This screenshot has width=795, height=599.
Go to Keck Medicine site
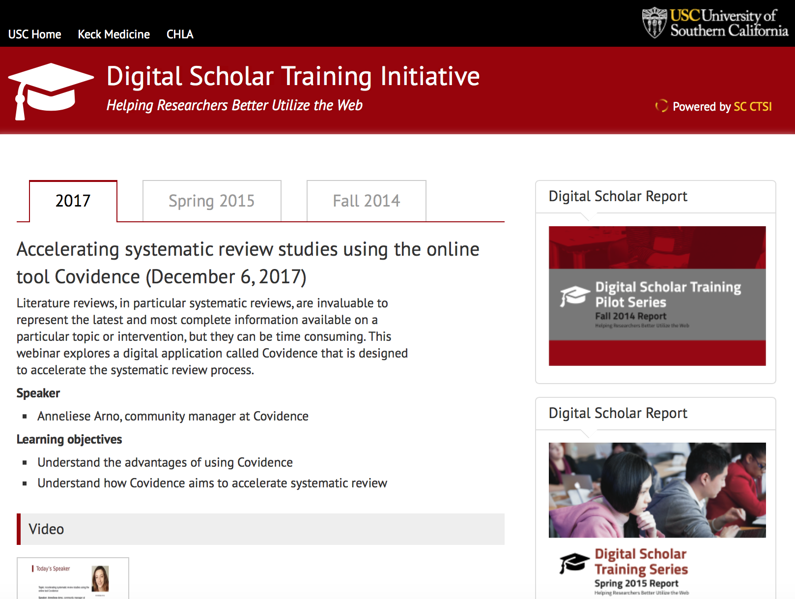[114, 34]
